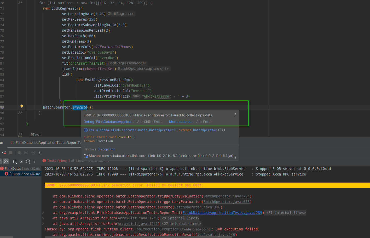This screenshot has height=238, width=370.
Task: Click the camera thread dump icon
Action: 26,152
